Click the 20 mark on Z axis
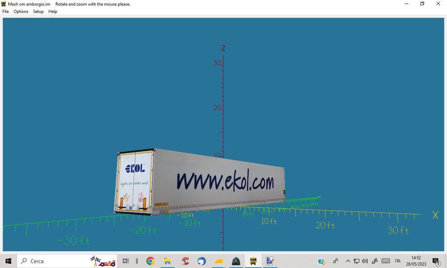 (x=217, y=108)
